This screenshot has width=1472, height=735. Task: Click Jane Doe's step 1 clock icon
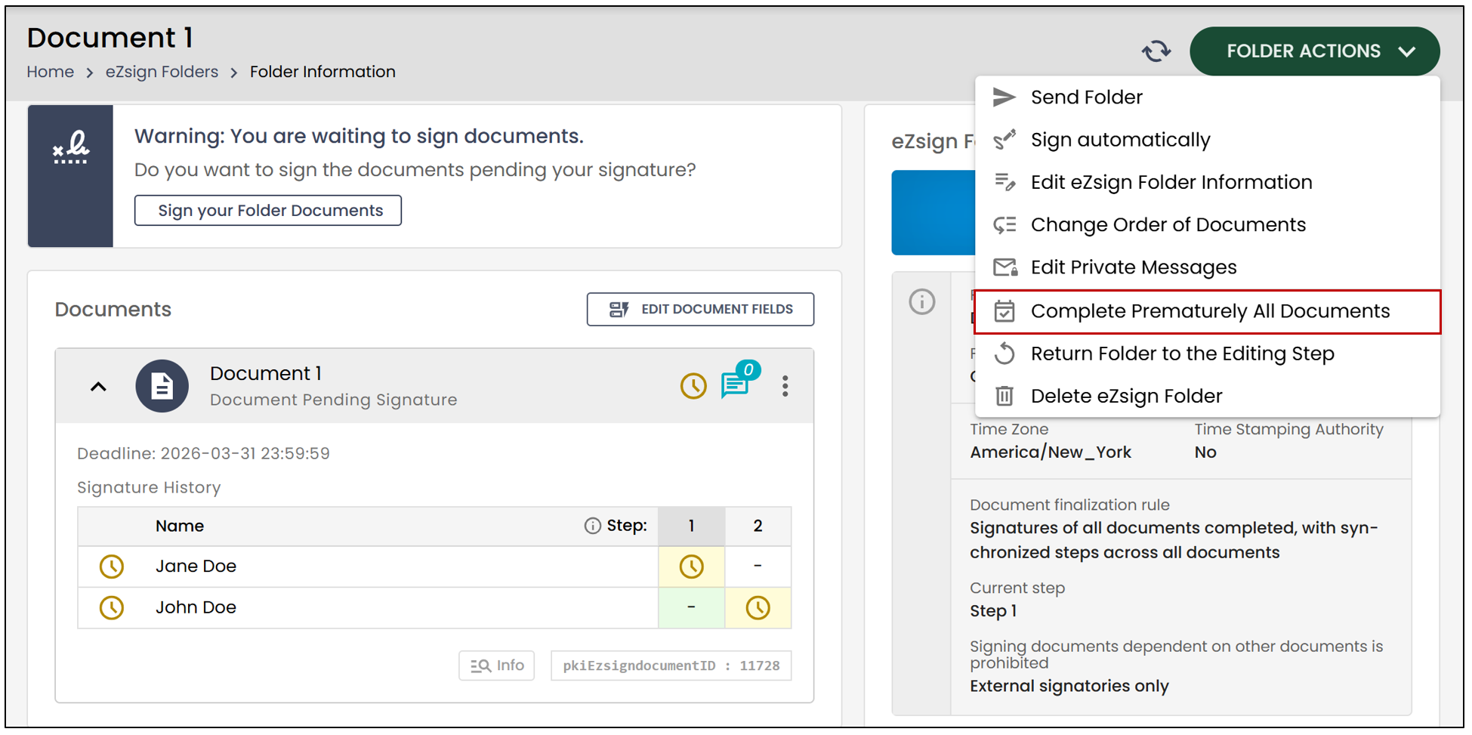pyautogui.click(x=691, y=567)
